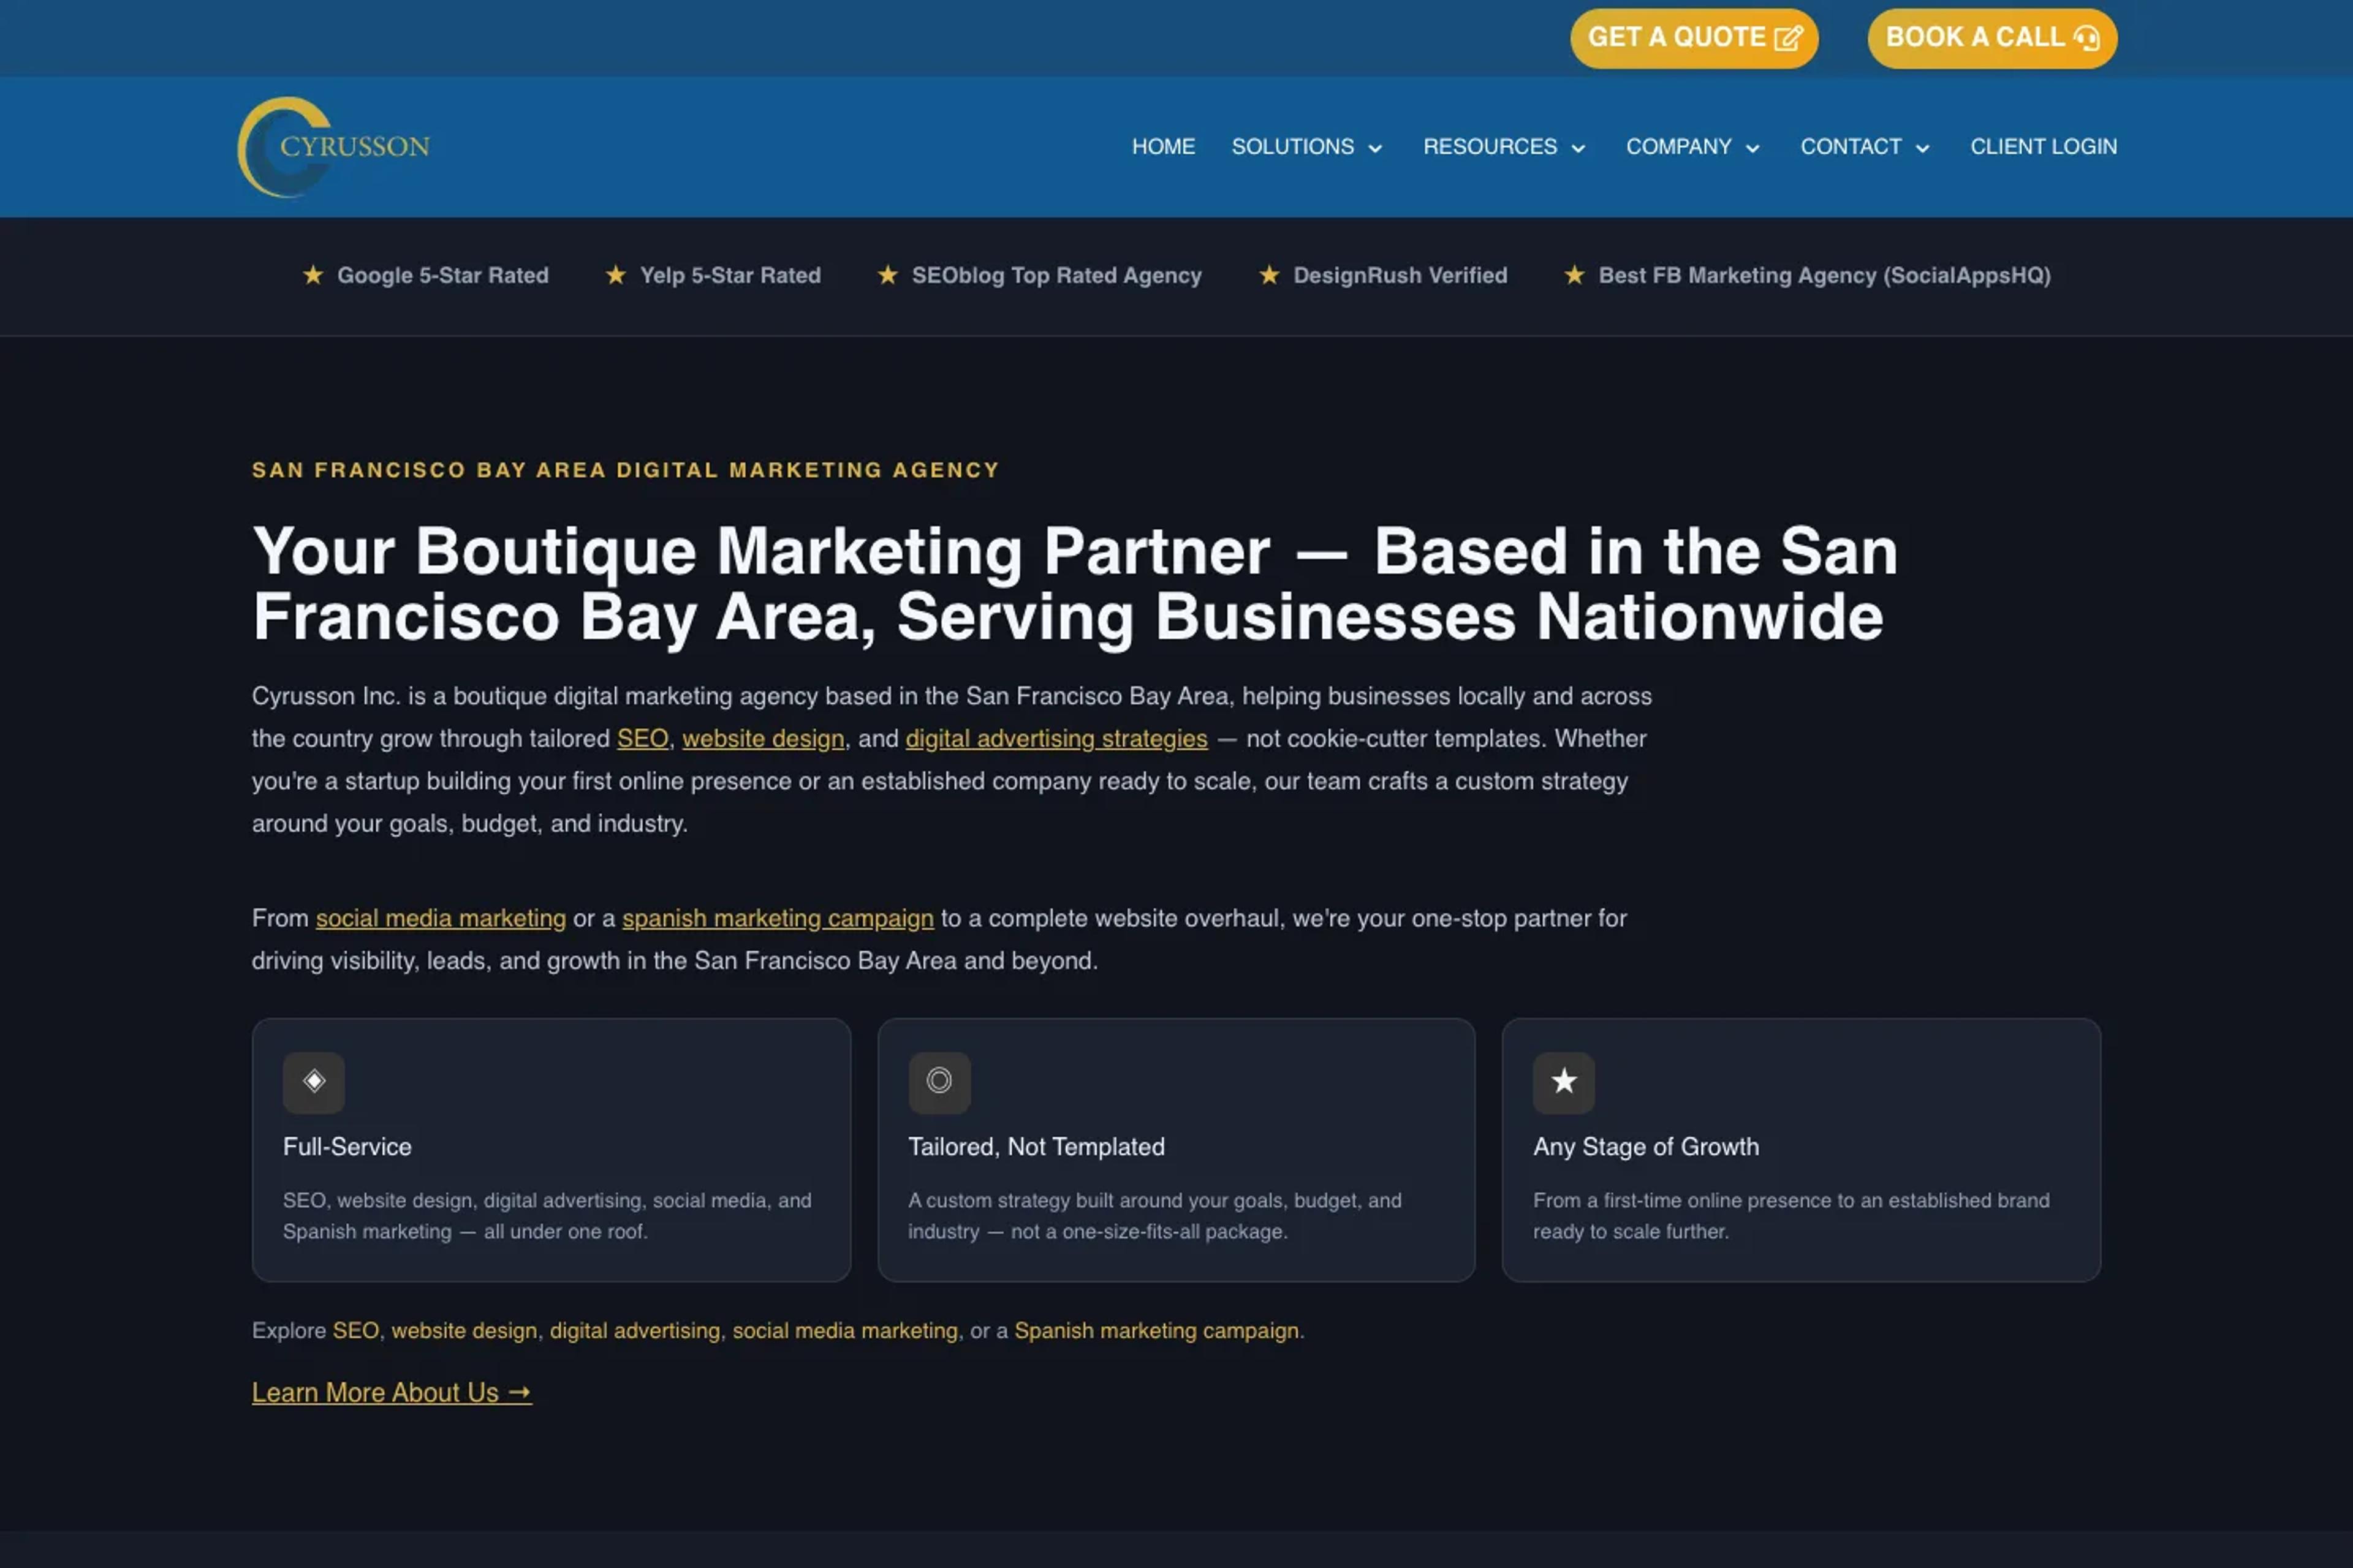2353x1568 pixels.
Task: Go to the Home menu item
Action: point(1164,147)
